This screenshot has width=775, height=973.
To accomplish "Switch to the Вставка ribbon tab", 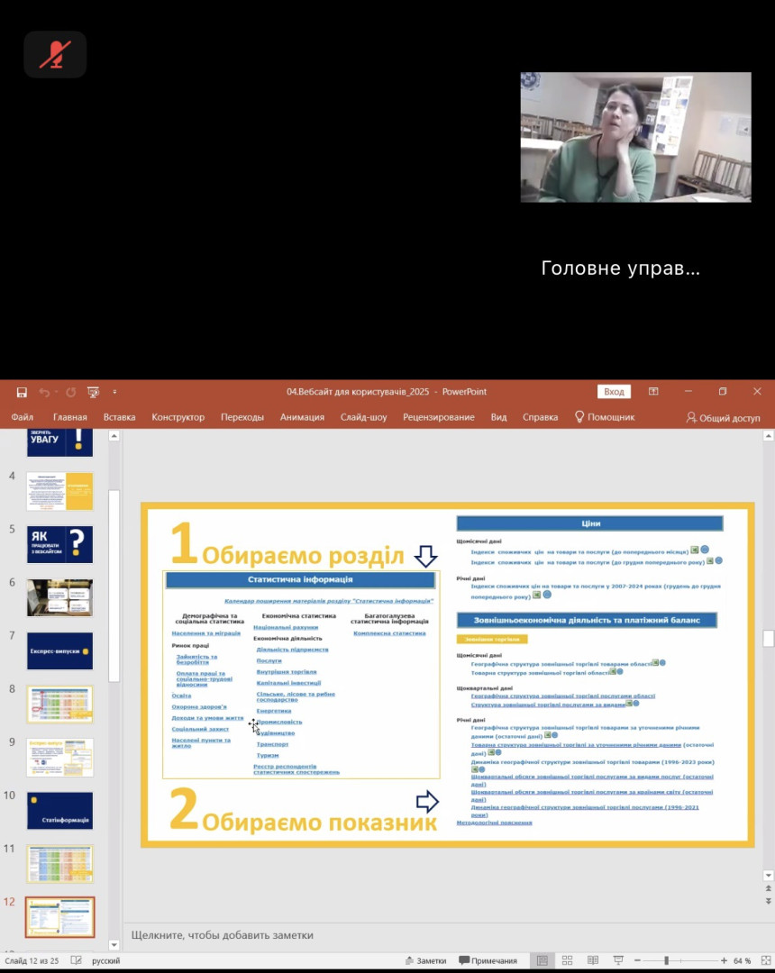I will click(119, 417).
